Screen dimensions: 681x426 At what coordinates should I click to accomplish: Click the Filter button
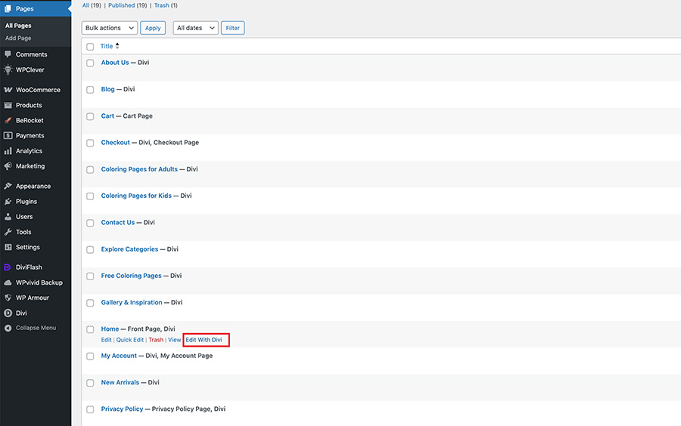[x=233, y=28]
